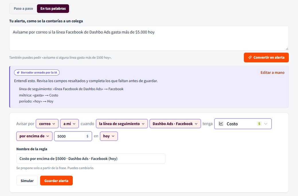Click the chart icon beside Costo

221,124
